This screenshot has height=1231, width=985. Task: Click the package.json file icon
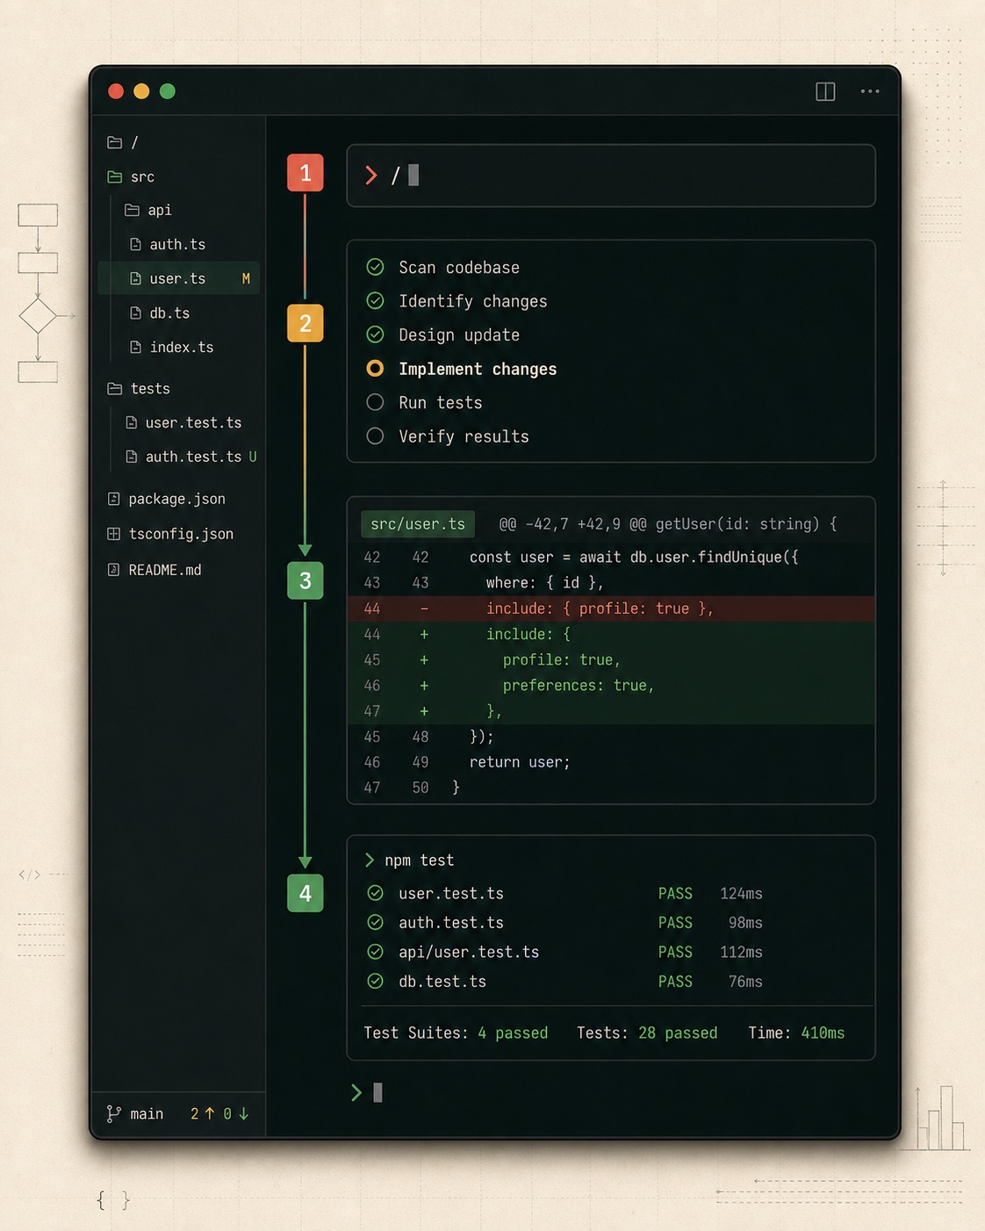pos(113,499)
